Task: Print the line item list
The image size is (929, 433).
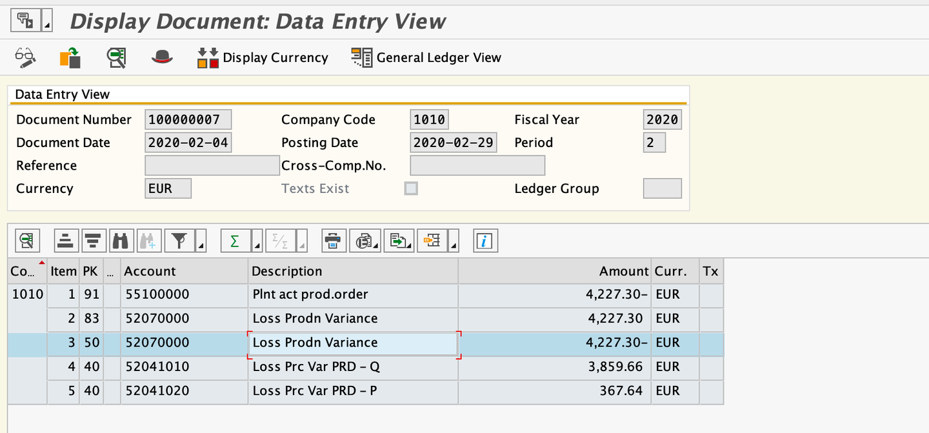Action: pyautogui.click(x=332, y=241)
